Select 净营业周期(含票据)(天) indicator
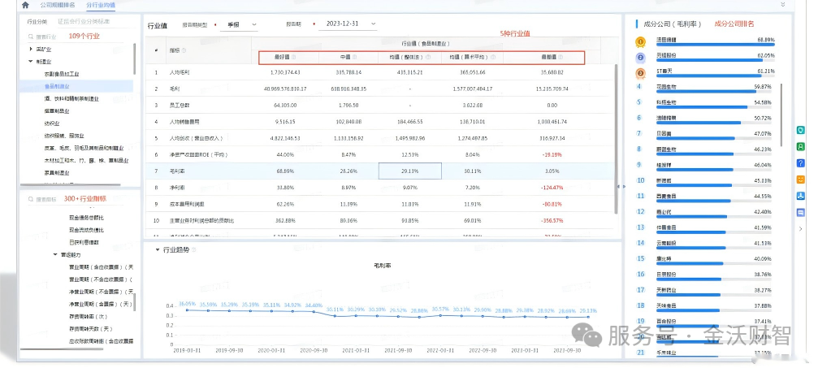Image resolution: width=818 pixels, height=368 pixels. tap(102, 304)
